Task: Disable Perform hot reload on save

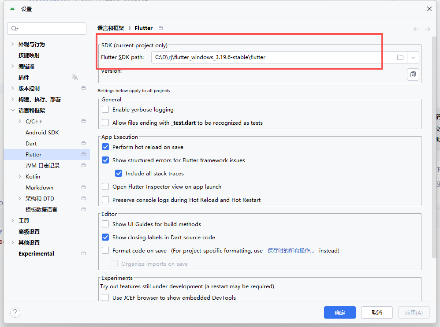Action: [x=105, y=147]
